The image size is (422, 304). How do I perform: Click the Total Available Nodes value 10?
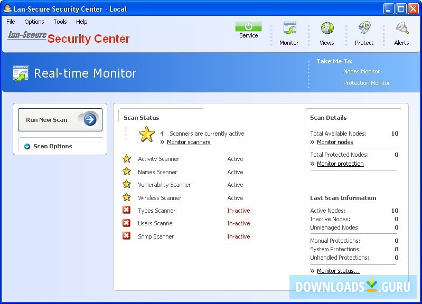(395, 134)
